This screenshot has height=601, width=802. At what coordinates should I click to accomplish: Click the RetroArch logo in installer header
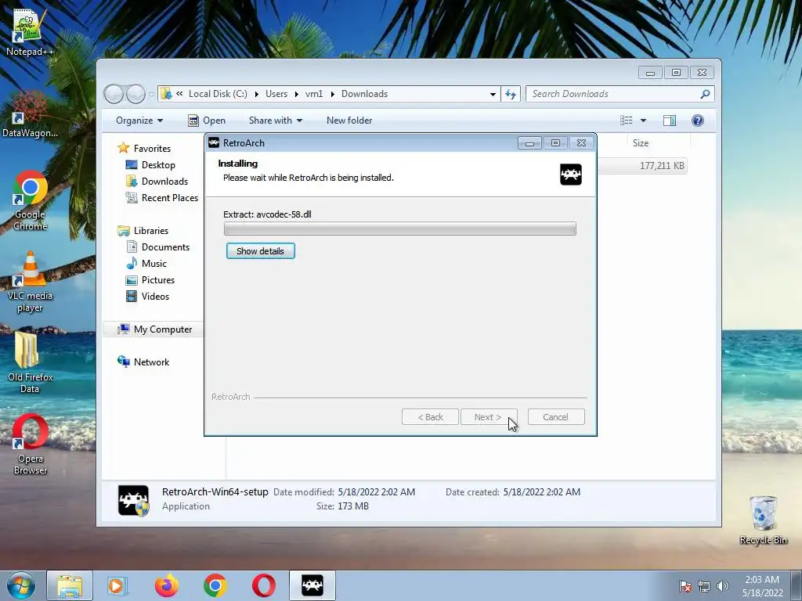click(571, 175)
